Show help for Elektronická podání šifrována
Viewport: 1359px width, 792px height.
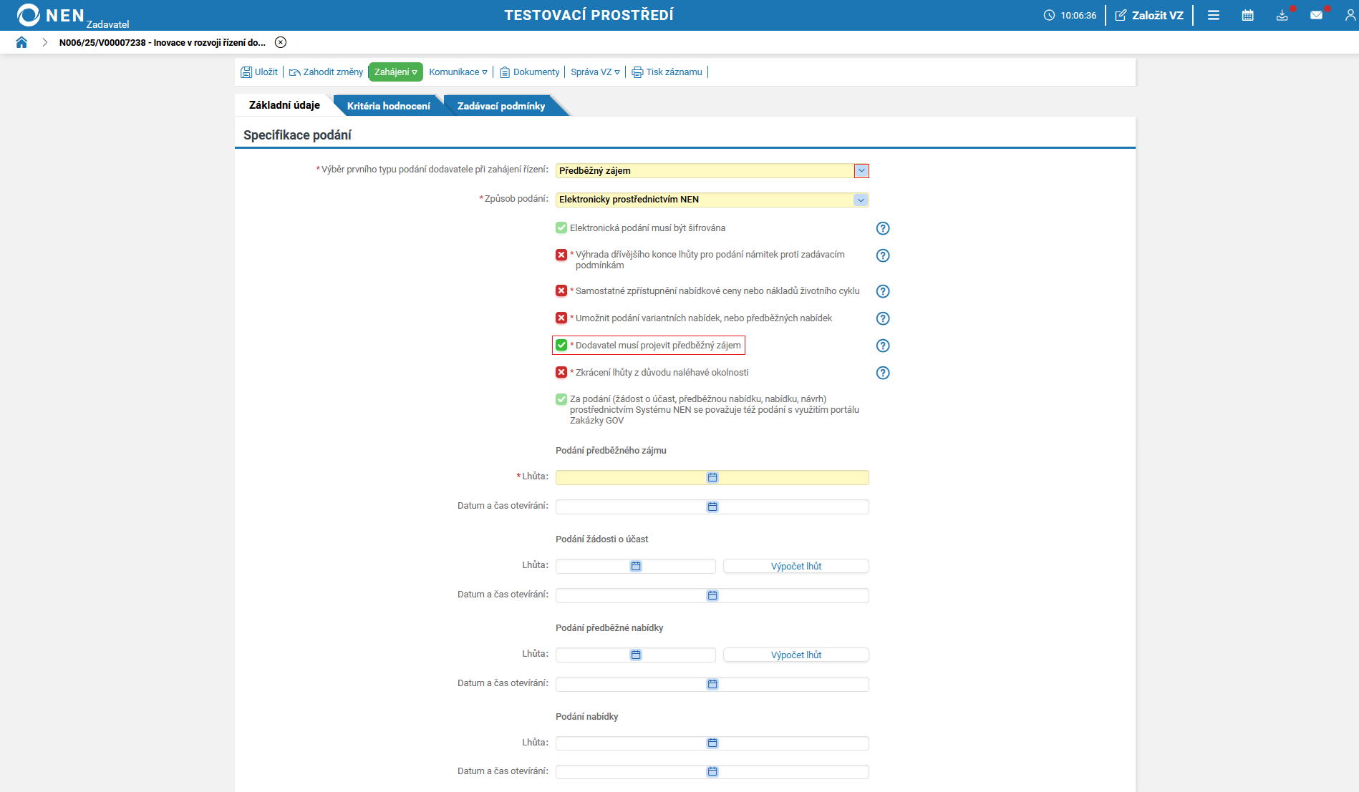pyautogui.click(x=883, y=228)
